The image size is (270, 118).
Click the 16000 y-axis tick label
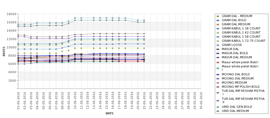(11, 22)
